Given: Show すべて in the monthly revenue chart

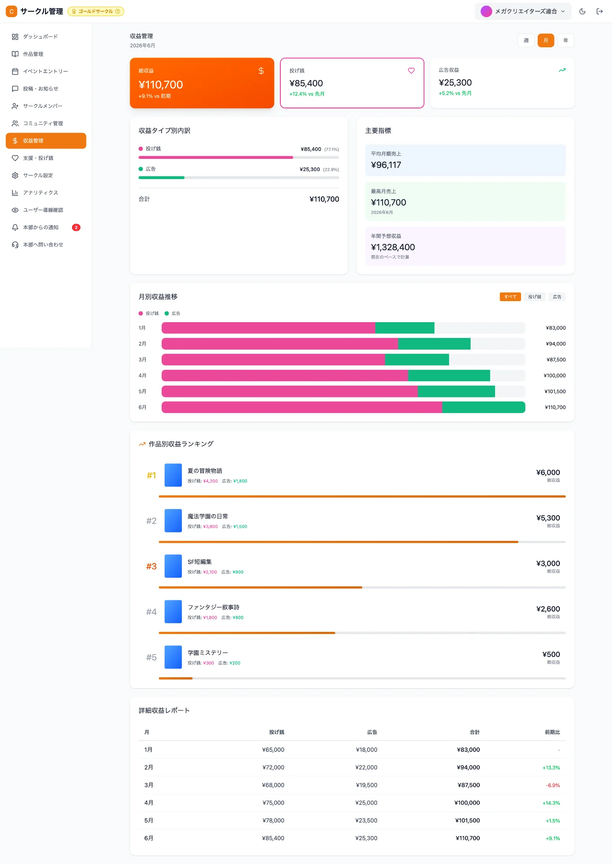Looking at the screenshot, I should 510,297.
